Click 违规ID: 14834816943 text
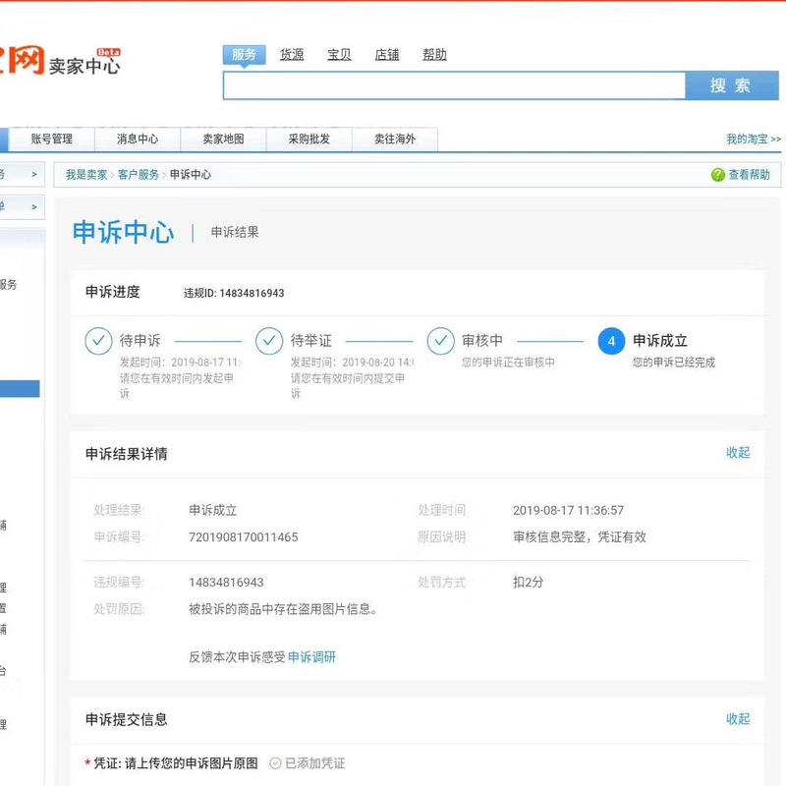This screenshot has width=786, height=786. pyautogui.click(x=234, y=293)
